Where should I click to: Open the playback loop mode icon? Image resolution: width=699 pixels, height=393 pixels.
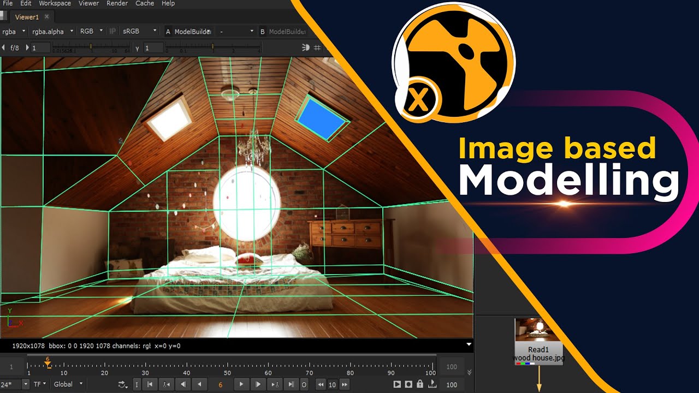tap(122, 384)
